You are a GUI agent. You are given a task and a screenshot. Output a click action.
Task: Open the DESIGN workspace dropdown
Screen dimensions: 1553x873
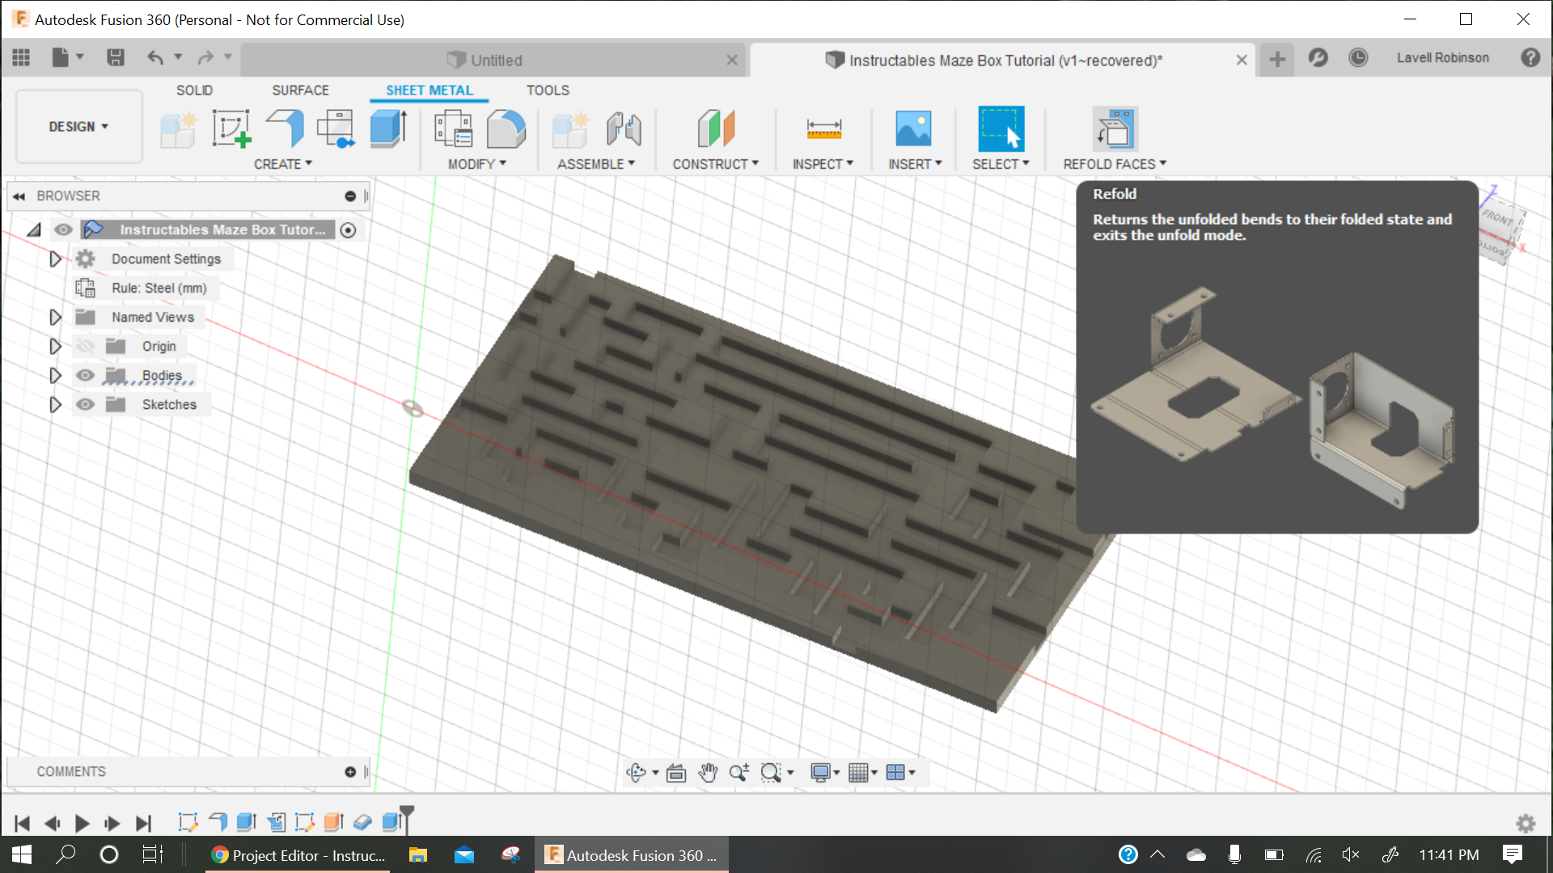coord(78,127)
